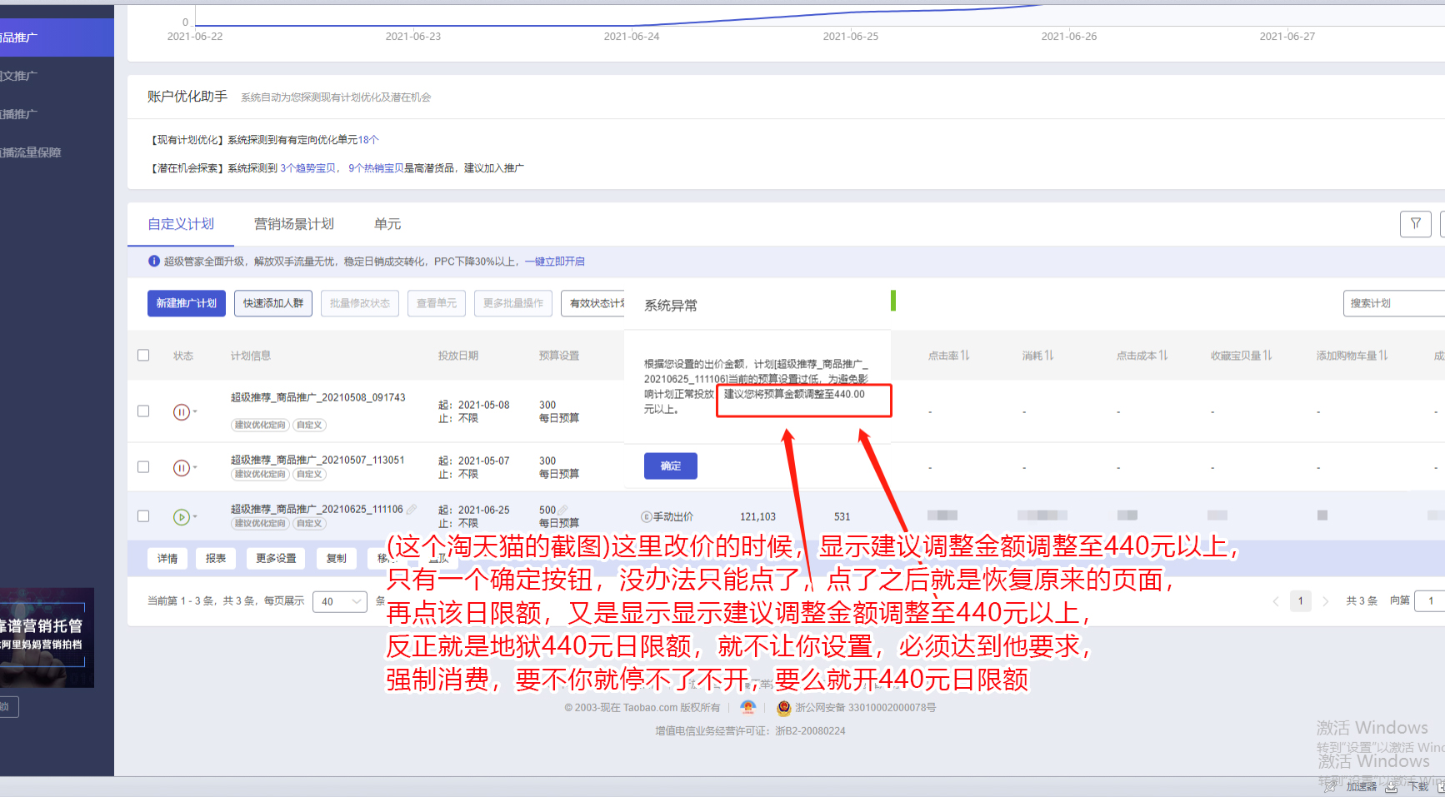Image resolution: width=1445 pixels, height=797 pixels.
Task: Click 新建推广计划 button
Action: (x=187, y=303)
